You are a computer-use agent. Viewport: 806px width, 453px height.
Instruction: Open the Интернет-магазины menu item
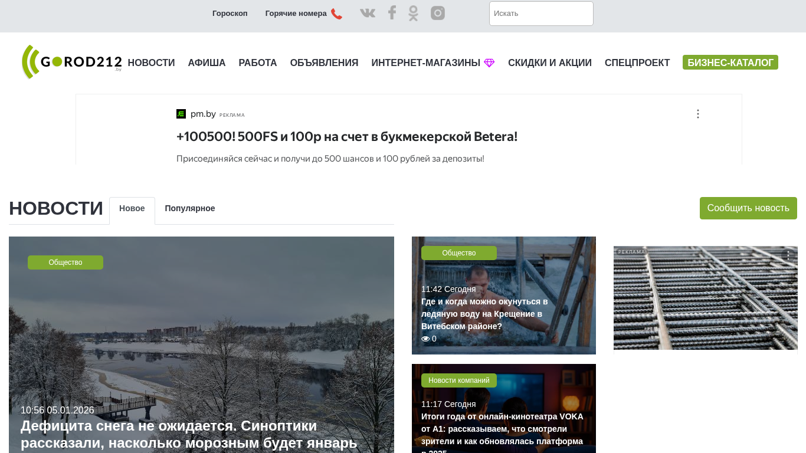pyautogui.click(x=425, y=63)
